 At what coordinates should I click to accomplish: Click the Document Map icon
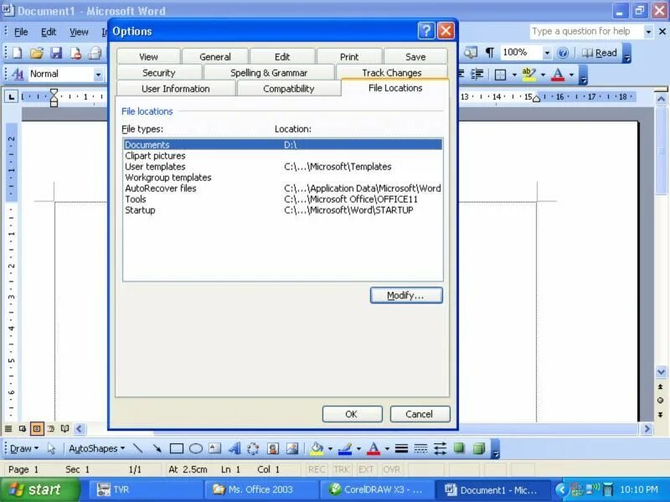coord(471,53)
